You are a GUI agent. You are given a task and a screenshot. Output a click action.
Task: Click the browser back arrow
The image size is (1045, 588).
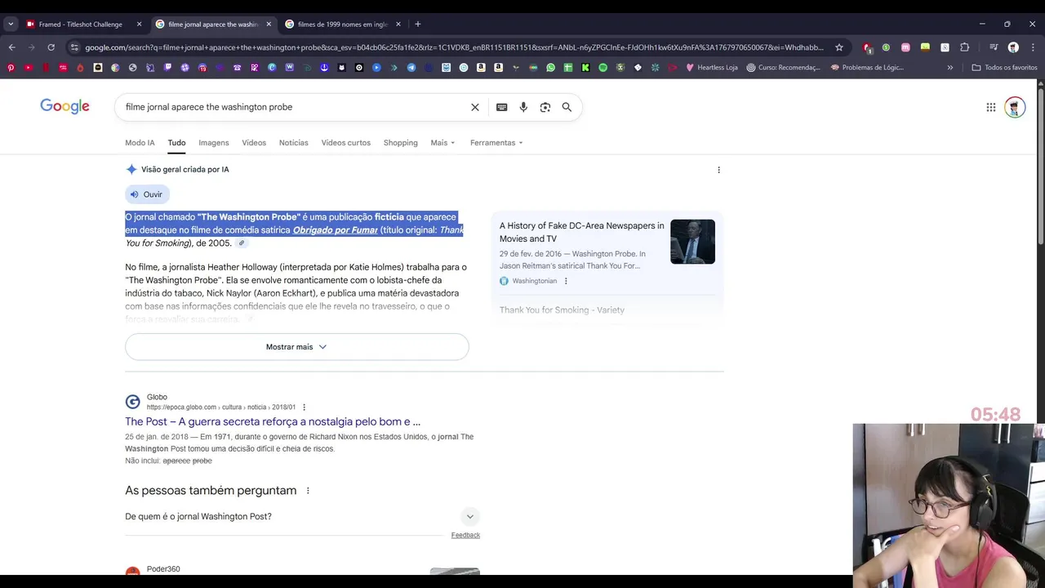point(11,47)
